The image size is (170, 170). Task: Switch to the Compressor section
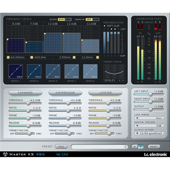65,93
